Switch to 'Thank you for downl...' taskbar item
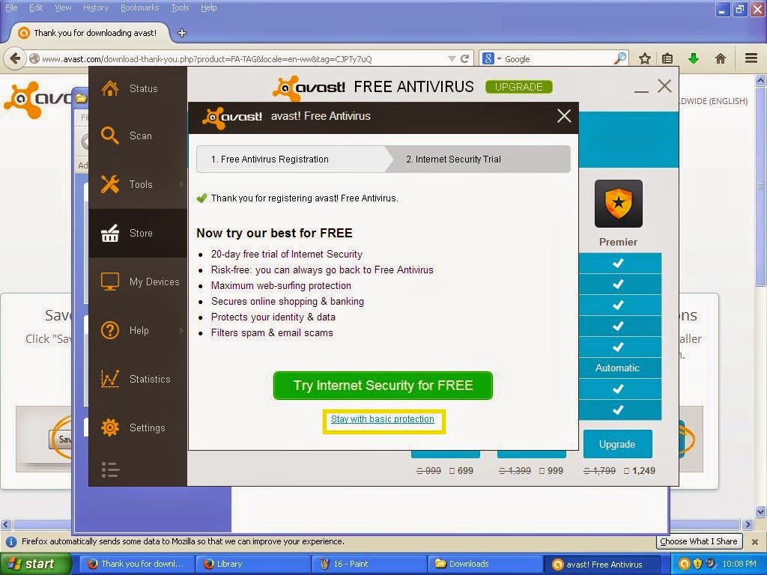The height and width of the screenshot is (575, 767). [136, 564]
